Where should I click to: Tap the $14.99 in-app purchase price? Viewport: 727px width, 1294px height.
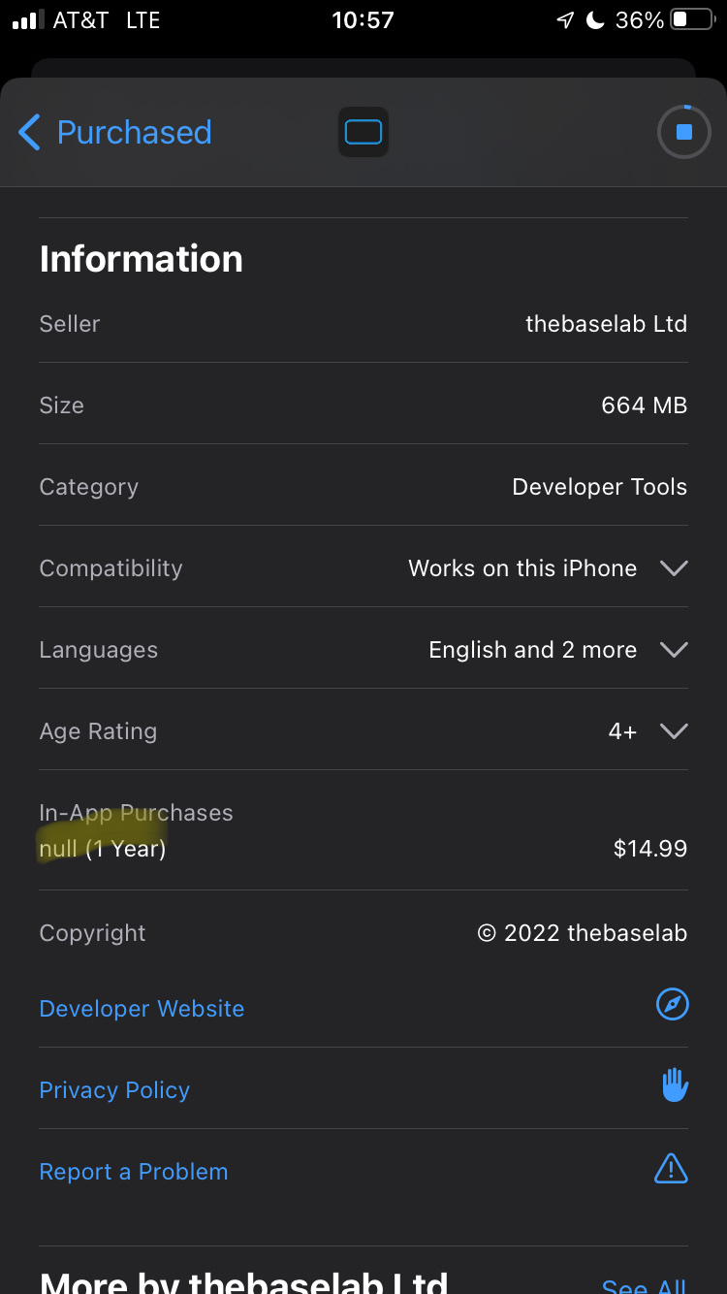coord(649,848)
